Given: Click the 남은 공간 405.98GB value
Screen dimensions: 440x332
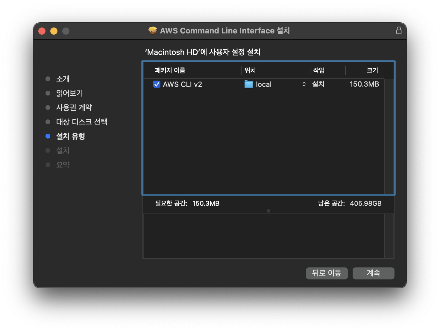Looking at the screenshot, I should click(366, 204).
